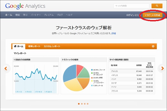Click the 国/地域 column header
167x111 pixels.
114,65
